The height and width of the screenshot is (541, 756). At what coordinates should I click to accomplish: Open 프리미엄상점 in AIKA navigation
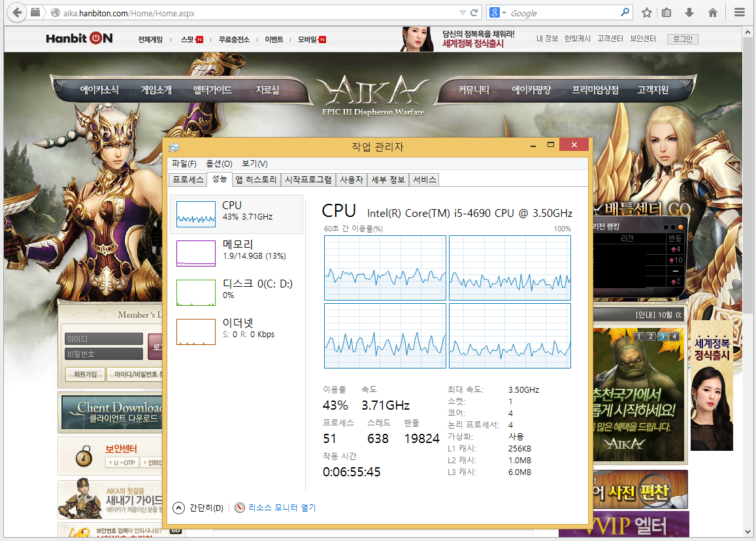click(595, 90)
